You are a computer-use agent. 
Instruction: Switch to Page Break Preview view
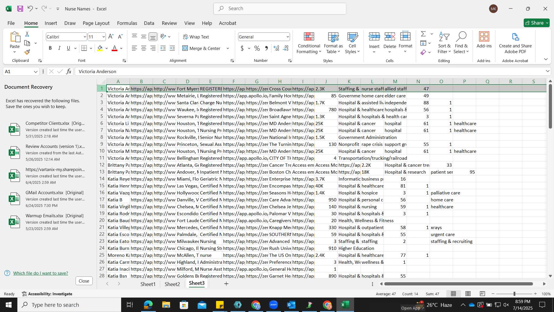point(482,294)
